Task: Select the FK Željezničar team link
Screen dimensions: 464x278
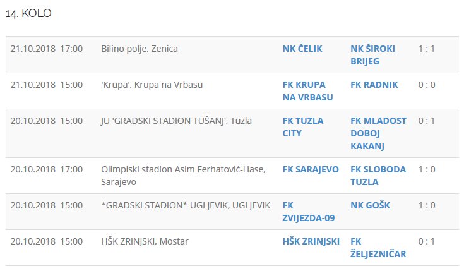Action: pyautogui.click(x=378, y=248)
